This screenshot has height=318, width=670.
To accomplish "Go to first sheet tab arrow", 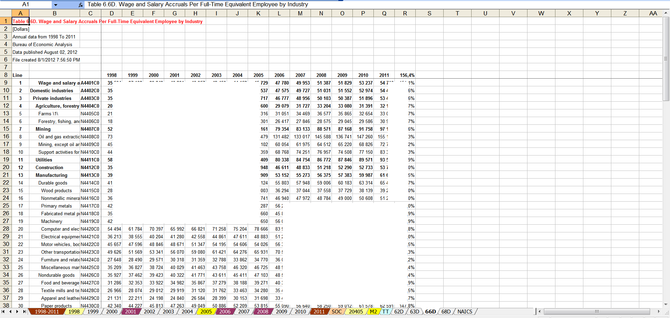I will [3, 311].
